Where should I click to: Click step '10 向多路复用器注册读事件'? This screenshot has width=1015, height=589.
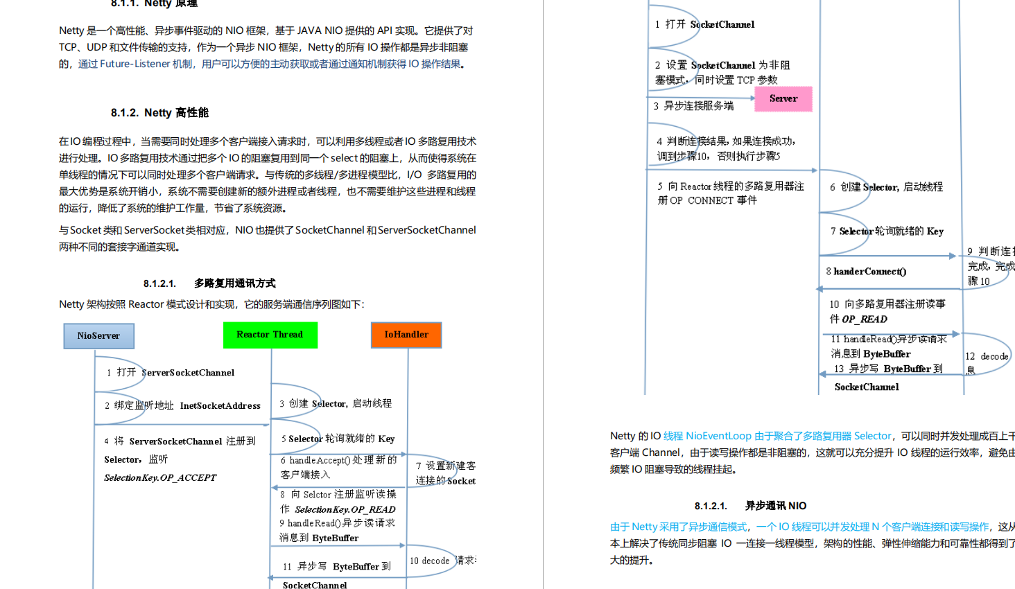887,311
